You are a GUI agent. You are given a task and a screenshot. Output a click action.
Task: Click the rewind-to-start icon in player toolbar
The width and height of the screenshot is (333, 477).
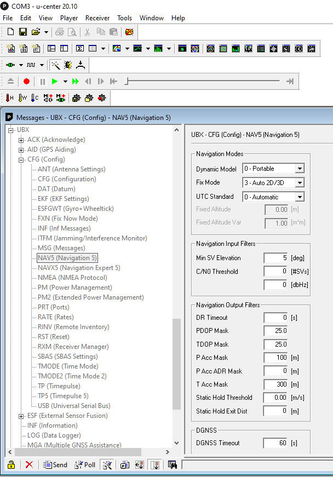coord(114,81)
